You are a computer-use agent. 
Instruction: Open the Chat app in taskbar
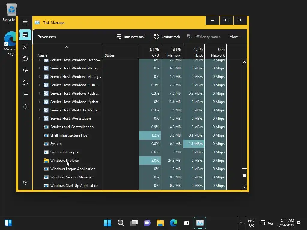(x=147, y=223)
